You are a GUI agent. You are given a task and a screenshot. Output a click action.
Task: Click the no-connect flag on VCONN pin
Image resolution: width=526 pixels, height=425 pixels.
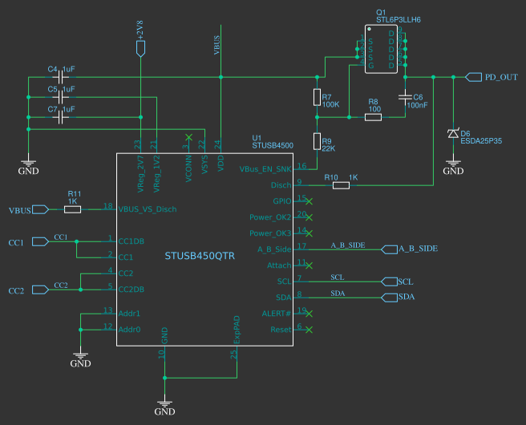pyautogui.click(x=189, y=137)
